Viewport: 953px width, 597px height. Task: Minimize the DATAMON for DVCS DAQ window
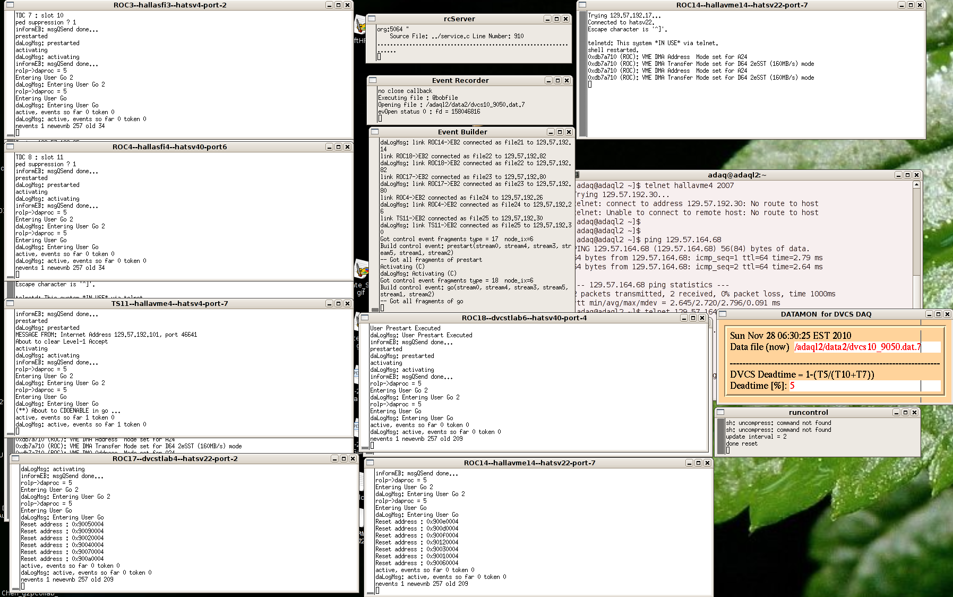pyautogui.click(x=929, y=314)
